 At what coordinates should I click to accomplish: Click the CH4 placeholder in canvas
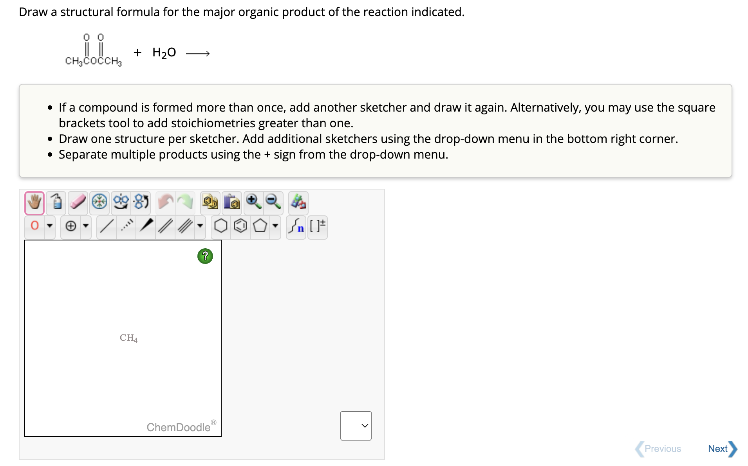(128, 338)
